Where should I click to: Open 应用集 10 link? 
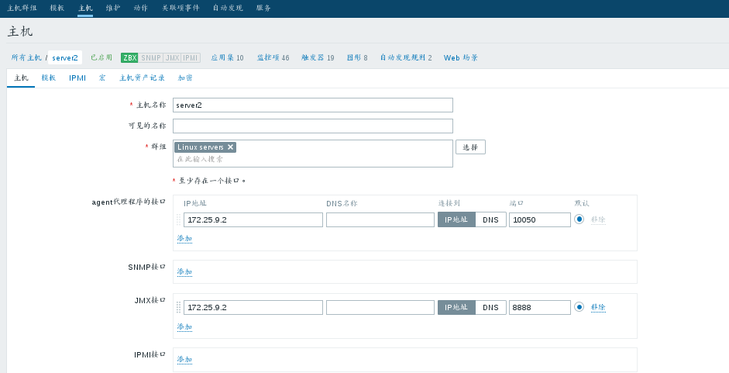pos(227,57)
